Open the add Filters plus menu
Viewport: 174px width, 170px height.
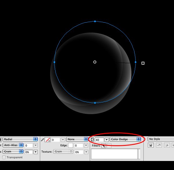click(x=104, y=146)
